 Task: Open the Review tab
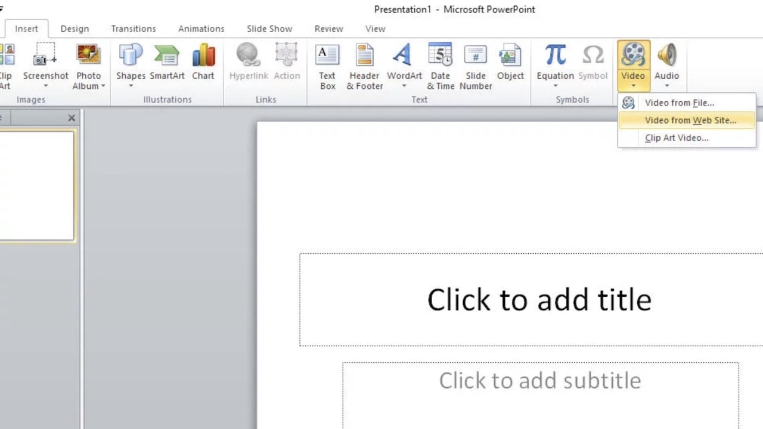[x=329, y=29]
